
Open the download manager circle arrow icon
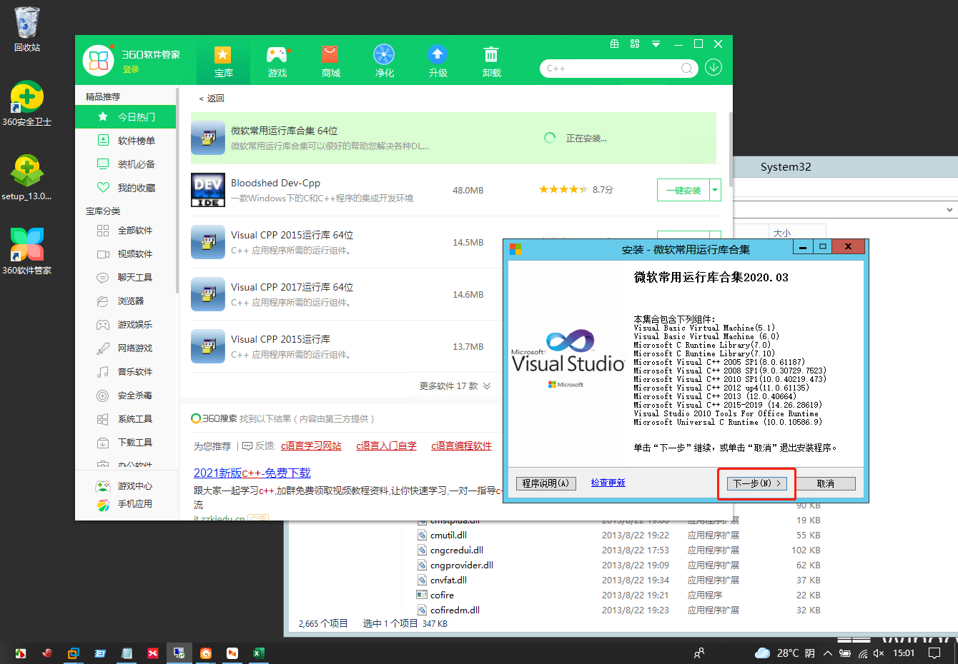[x=715, y=68]
